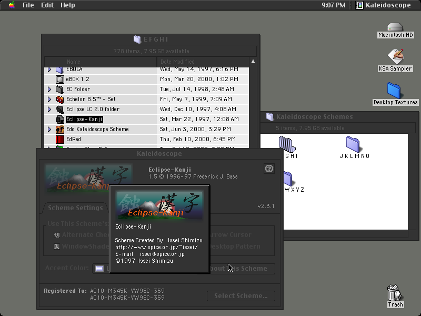Select the Edo Kaleidoscope Scheme icon

(x=59, y=129)
